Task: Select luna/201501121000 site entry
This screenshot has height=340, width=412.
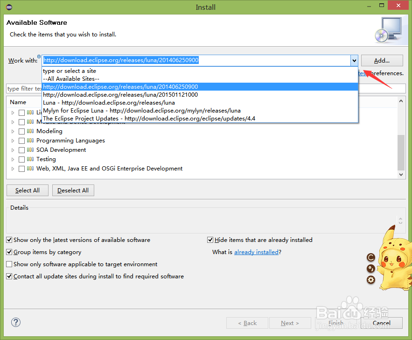Action: [200, 95]
